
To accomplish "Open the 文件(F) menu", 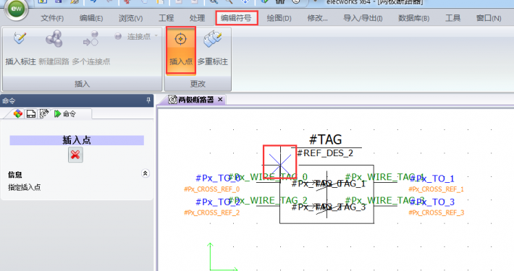I will (52, 18).
